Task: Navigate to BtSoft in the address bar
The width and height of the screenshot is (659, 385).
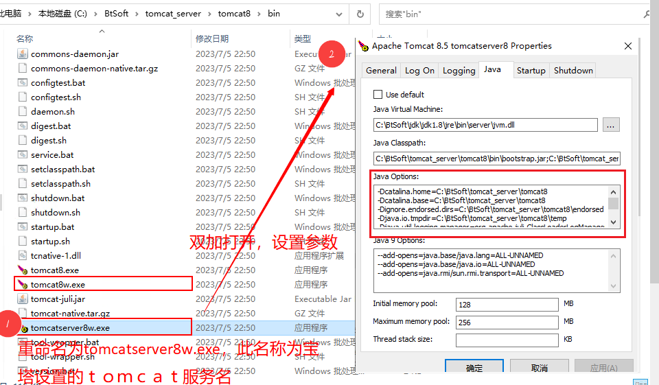Action: click(117, 14)
